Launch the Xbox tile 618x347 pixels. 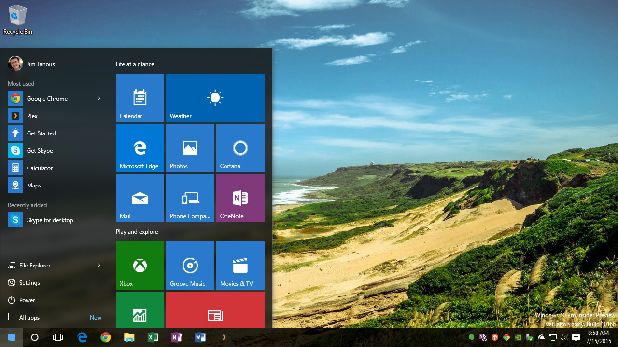(140, 266)
